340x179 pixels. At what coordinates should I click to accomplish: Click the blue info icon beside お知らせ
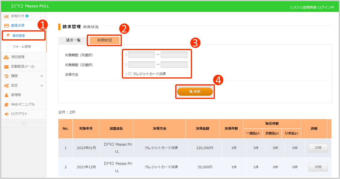click(x=27, y=16)
